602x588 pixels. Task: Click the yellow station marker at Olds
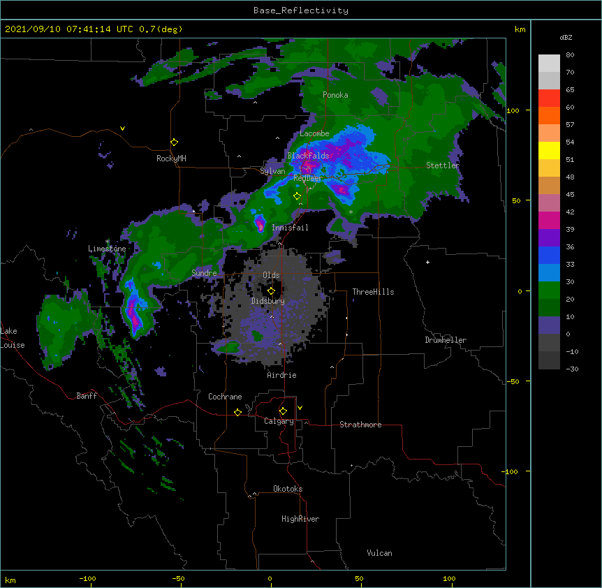(x=271, y=291)
